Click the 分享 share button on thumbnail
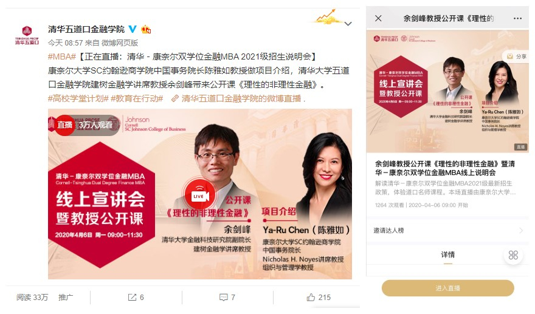 (516, 56)
